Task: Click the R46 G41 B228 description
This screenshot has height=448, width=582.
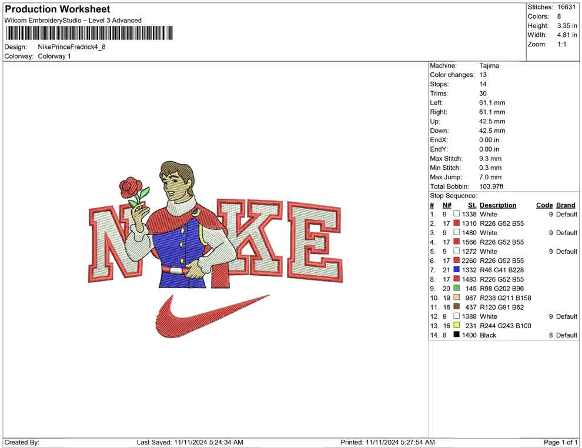Action: (502, 270)
